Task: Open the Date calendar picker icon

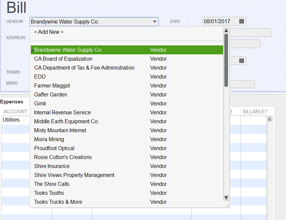Action: [x=241, y=21]
